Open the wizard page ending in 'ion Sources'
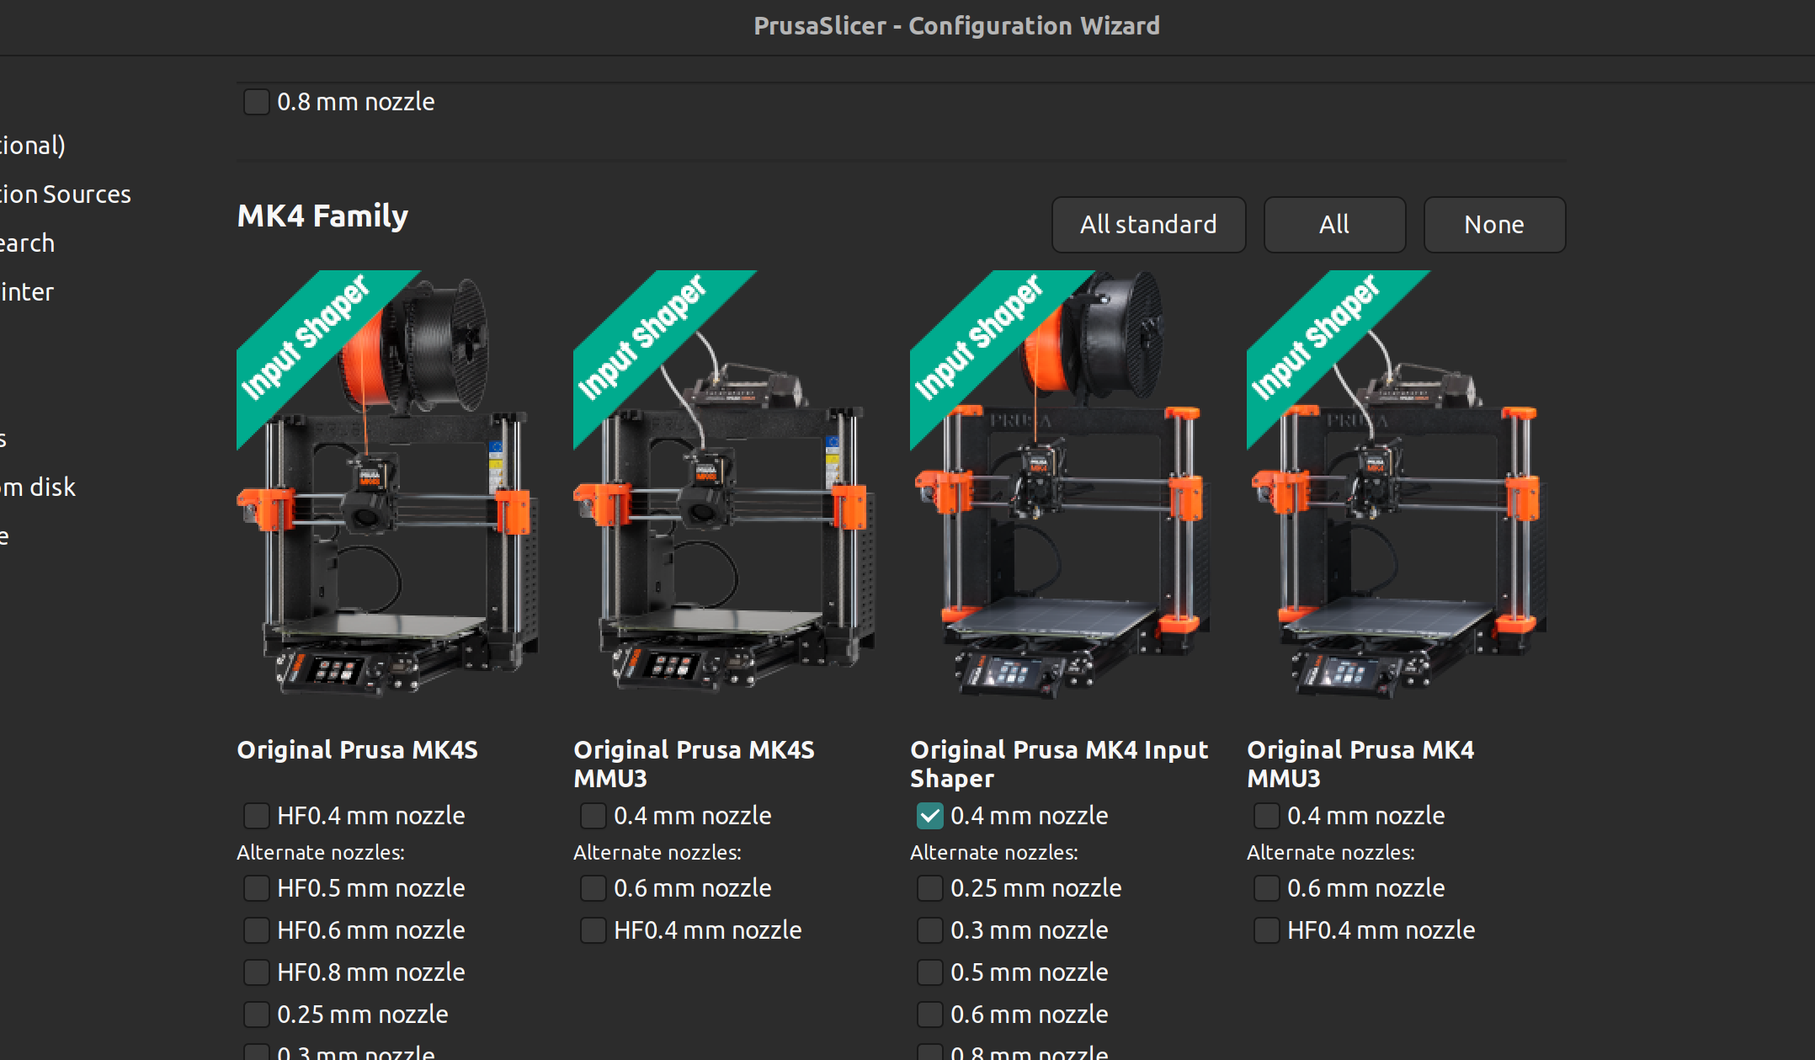1815x1060 pixels. tap(66, 194)
